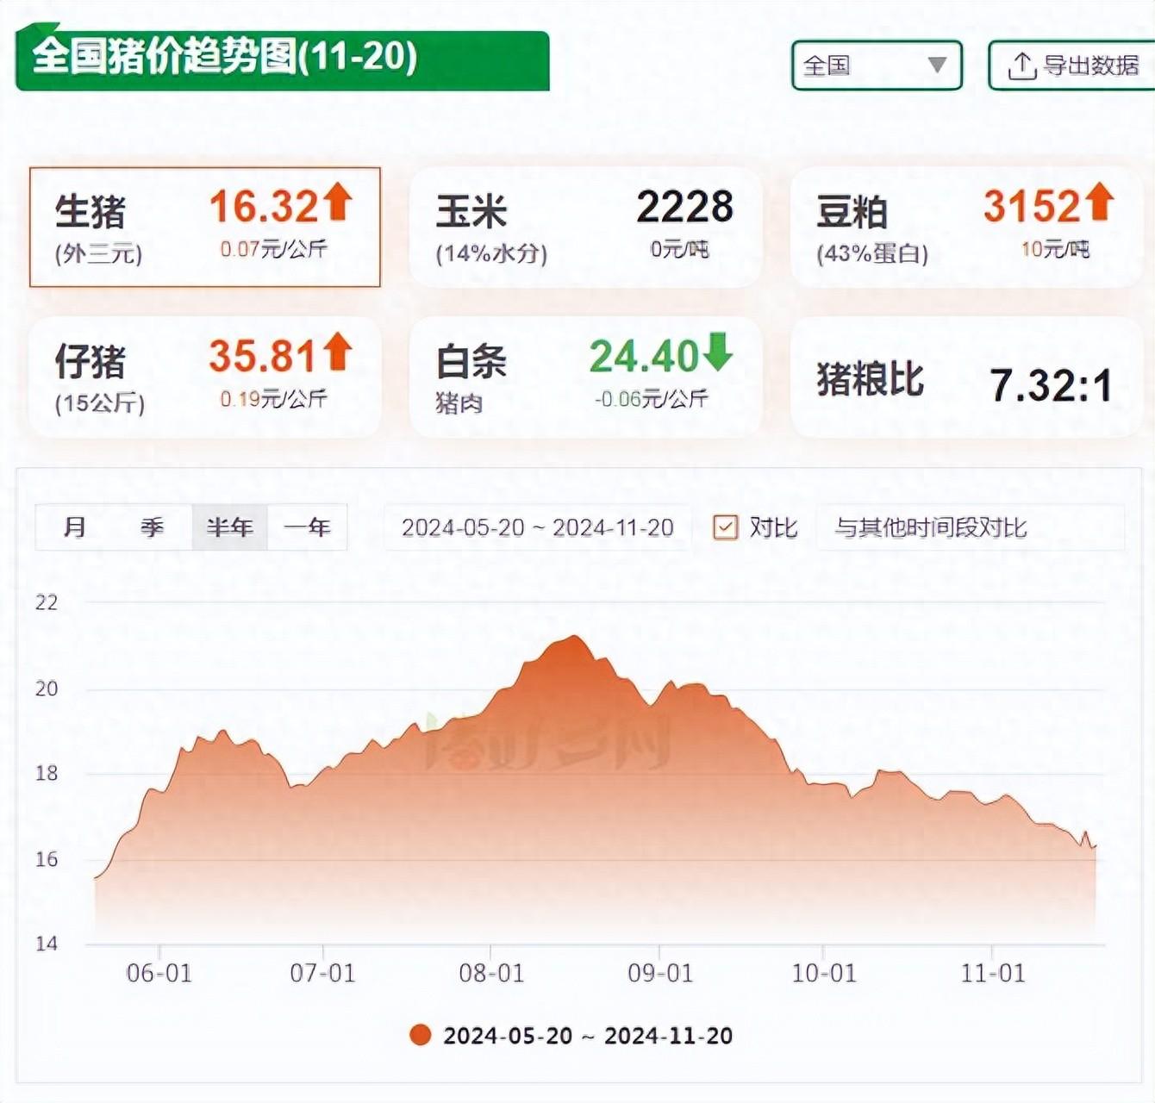
Task: Click the -0.06元/公斤 change text
Action: pyautogui.click(x=651, y=399)
